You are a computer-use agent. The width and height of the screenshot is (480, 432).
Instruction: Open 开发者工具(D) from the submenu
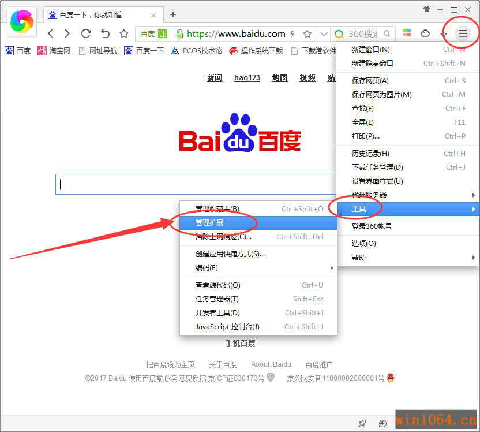(258, 313)
